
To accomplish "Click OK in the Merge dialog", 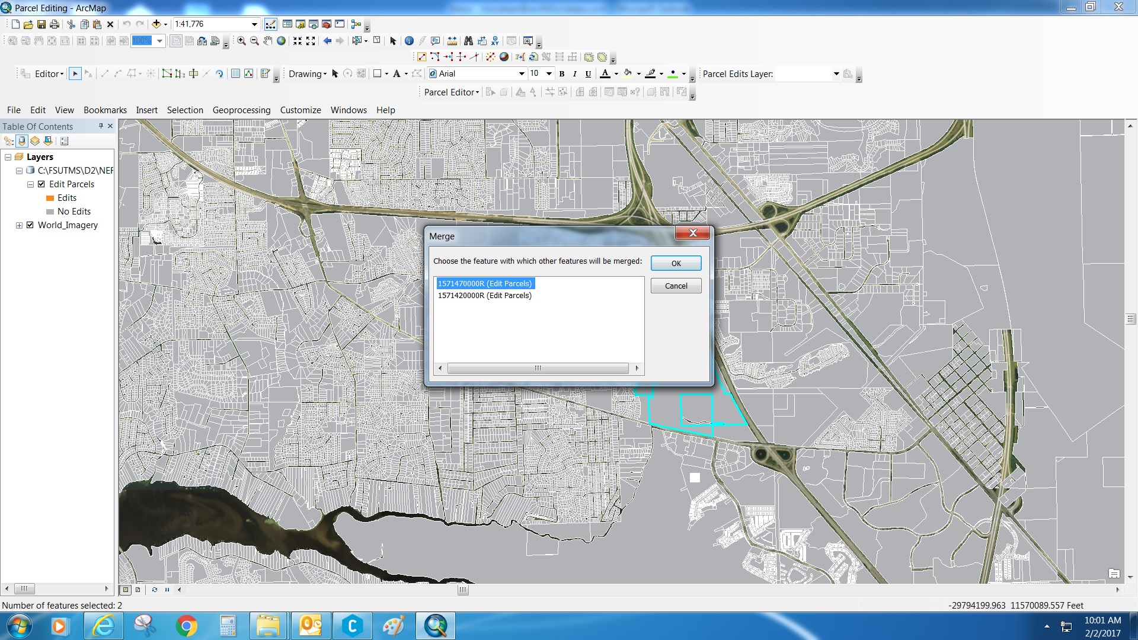I will tap(676, 263).
